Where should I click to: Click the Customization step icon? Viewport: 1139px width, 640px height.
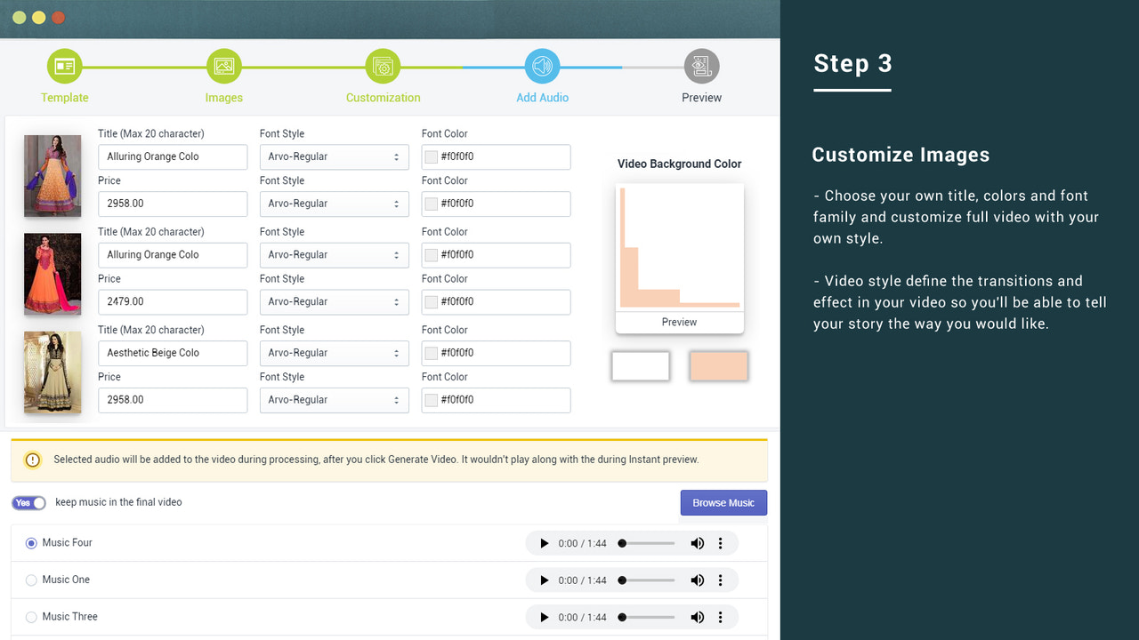[x=383, y=66]
